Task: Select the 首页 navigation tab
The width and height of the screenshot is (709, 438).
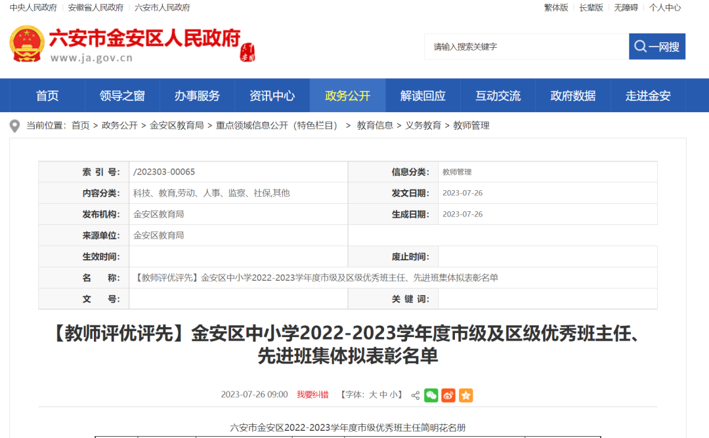Action: click(x=47, y=95)
